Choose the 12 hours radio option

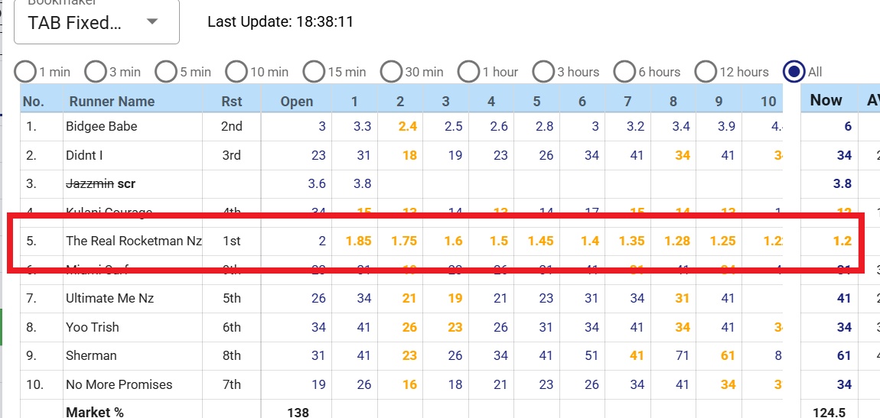[x=706, y=72]
